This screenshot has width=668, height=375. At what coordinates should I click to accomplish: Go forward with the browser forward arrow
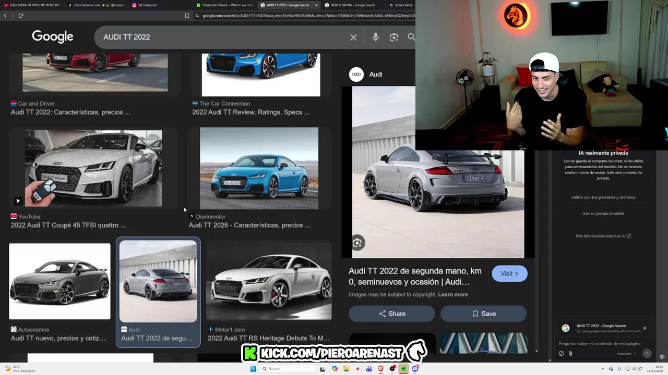(x=13, y=16)
